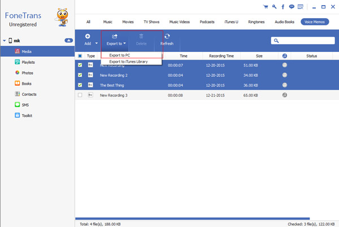This screenshot has height=227, width=339.
Task: Click the Export to share icon
Action: click(x=115, y=36)
